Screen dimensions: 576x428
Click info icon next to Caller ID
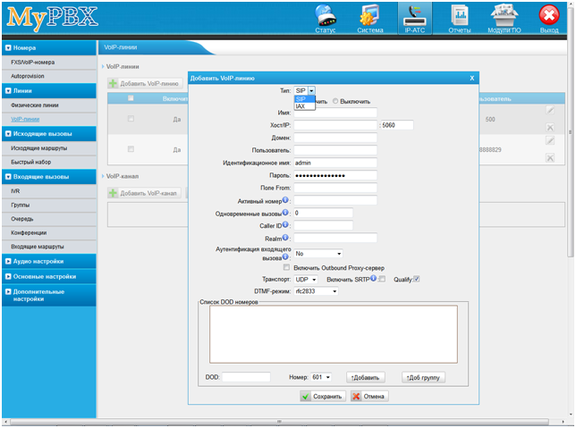click(285, 224)
